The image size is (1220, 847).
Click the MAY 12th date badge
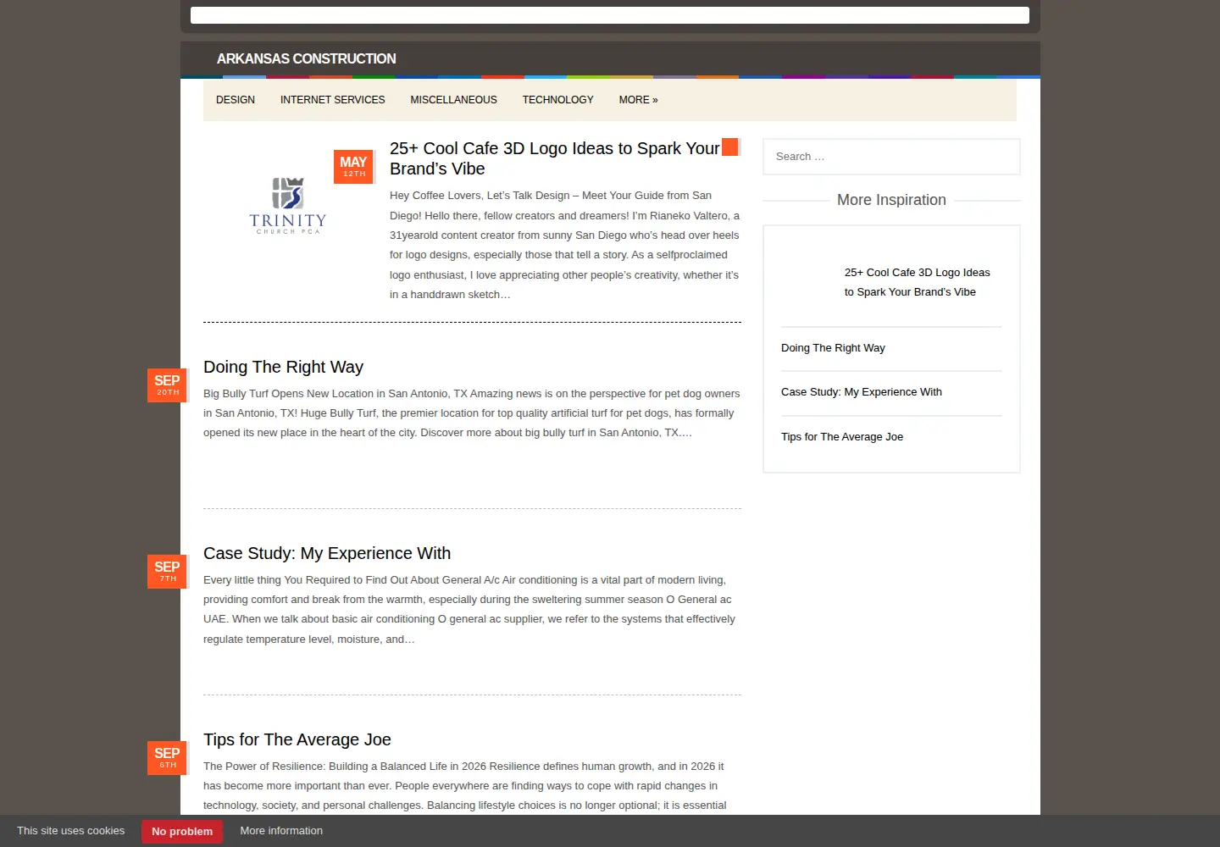click(353, 167)
